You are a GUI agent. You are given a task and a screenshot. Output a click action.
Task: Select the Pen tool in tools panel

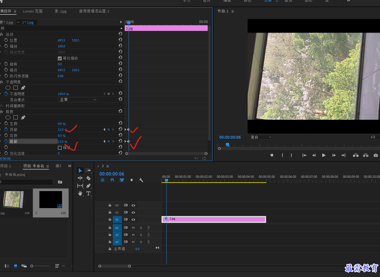coord(88,186)
